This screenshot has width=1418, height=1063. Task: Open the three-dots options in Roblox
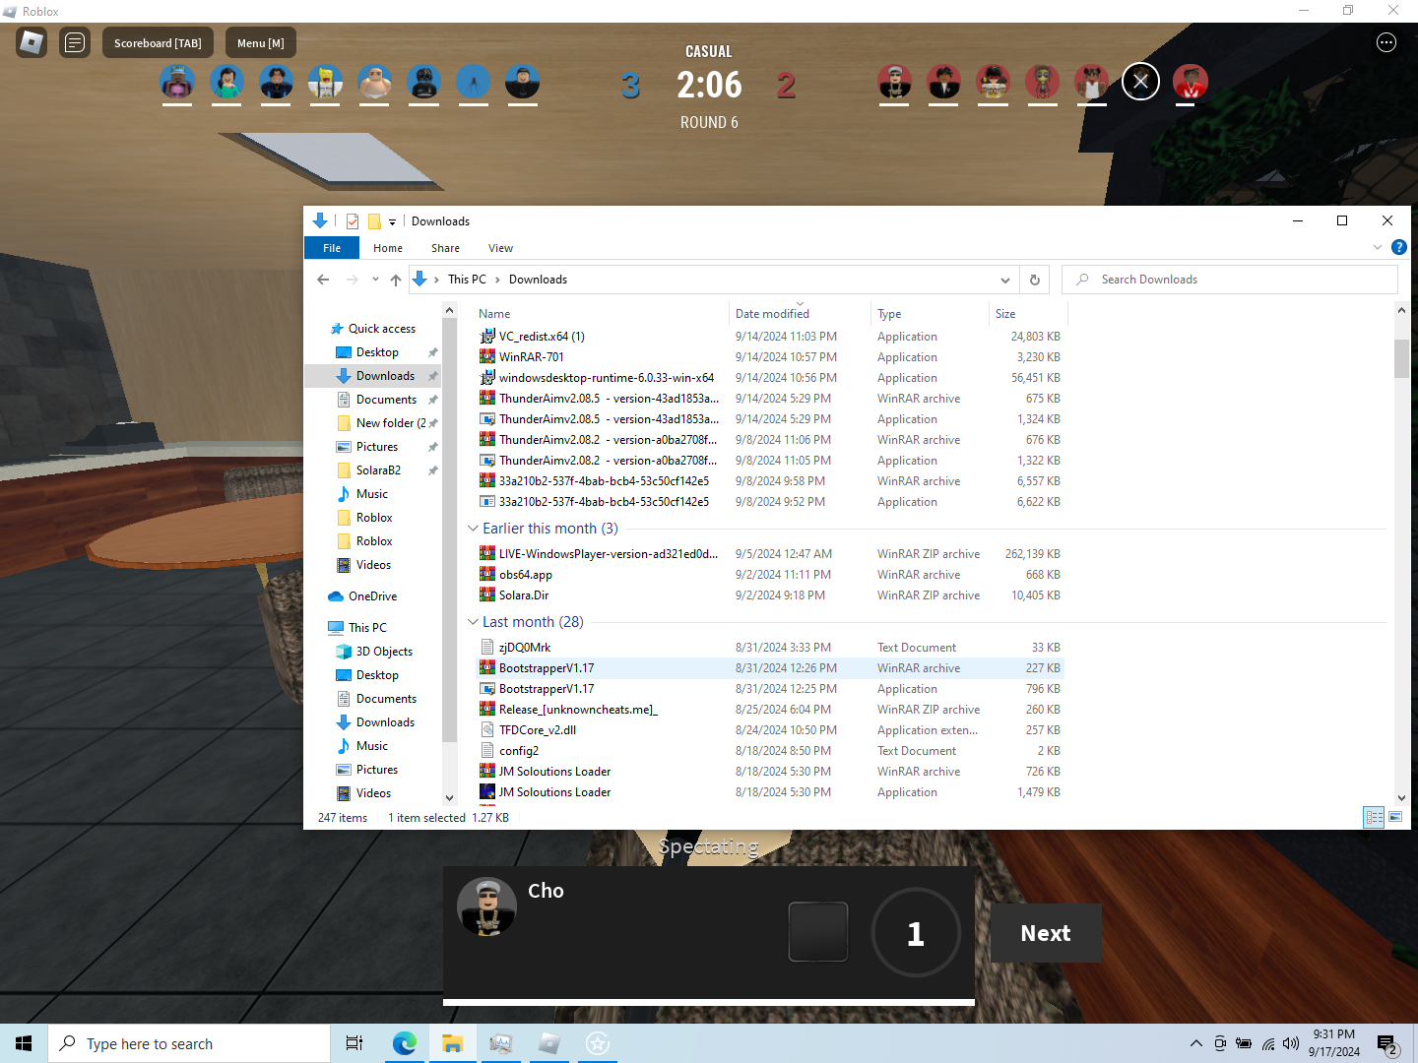[x=1386, y=42]
